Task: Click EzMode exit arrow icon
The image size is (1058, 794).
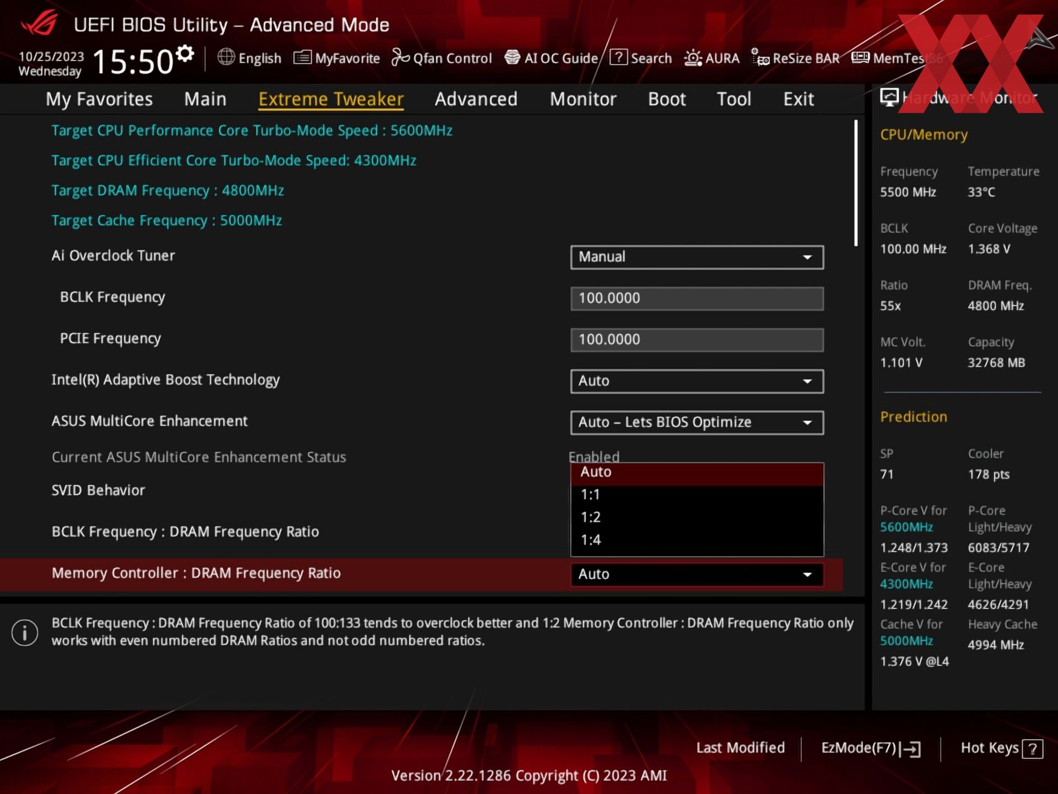Action: click(910, 749)
